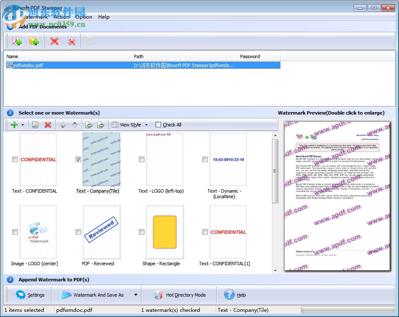Click the export watermarks icon
Image resolution: width=399 pixels, height=317 pixels.
coord(101,125)
